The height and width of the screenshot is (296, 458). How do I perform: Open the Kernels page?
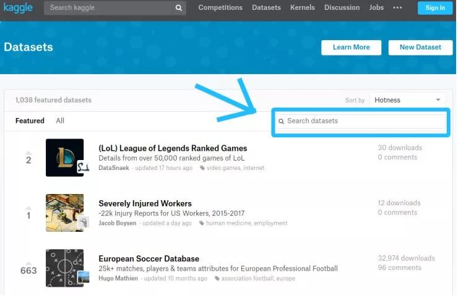coord(302,7)
